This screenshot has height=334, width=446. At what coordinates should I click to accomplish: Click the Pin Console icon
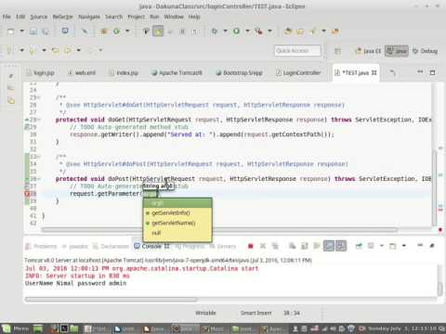[x=359, y=246]
